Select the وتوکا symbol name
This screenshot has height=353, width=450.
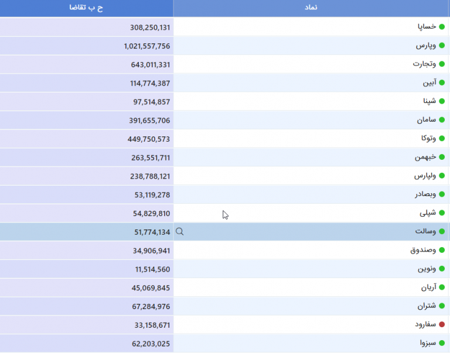point(428,139)
